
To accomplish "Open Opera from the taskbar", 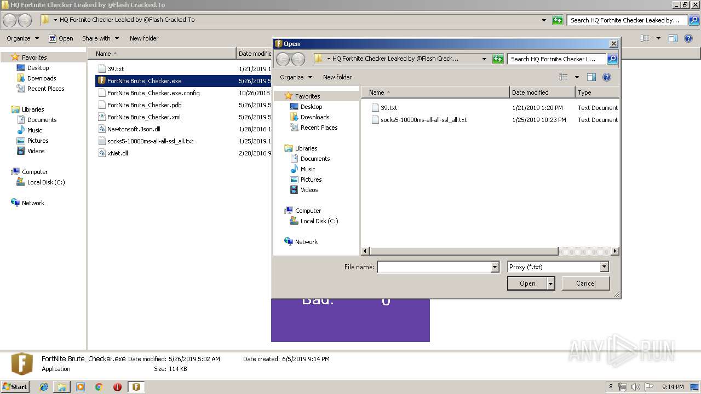I will pos(117,387).
